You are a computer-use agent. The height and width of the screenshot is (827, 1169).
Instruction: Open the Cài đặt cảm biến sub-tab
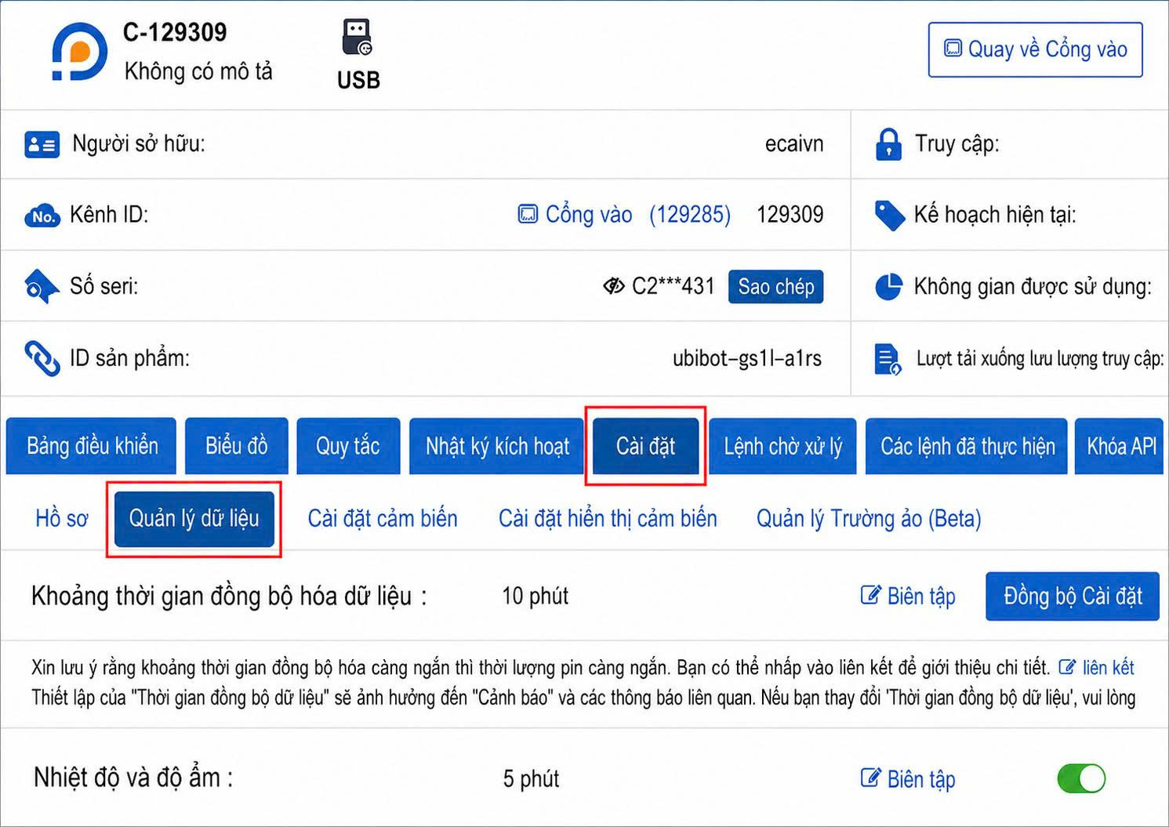[x=383, y=518]
